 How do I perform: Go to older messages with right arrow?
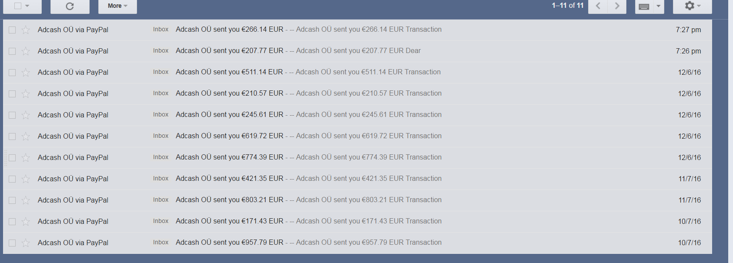tap(617, 6)
